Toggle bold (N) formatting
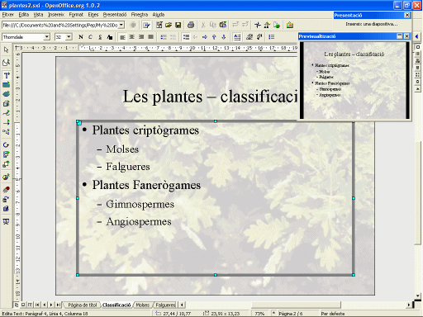The height and width of the screenshot is (317, 423). (81, 37)
